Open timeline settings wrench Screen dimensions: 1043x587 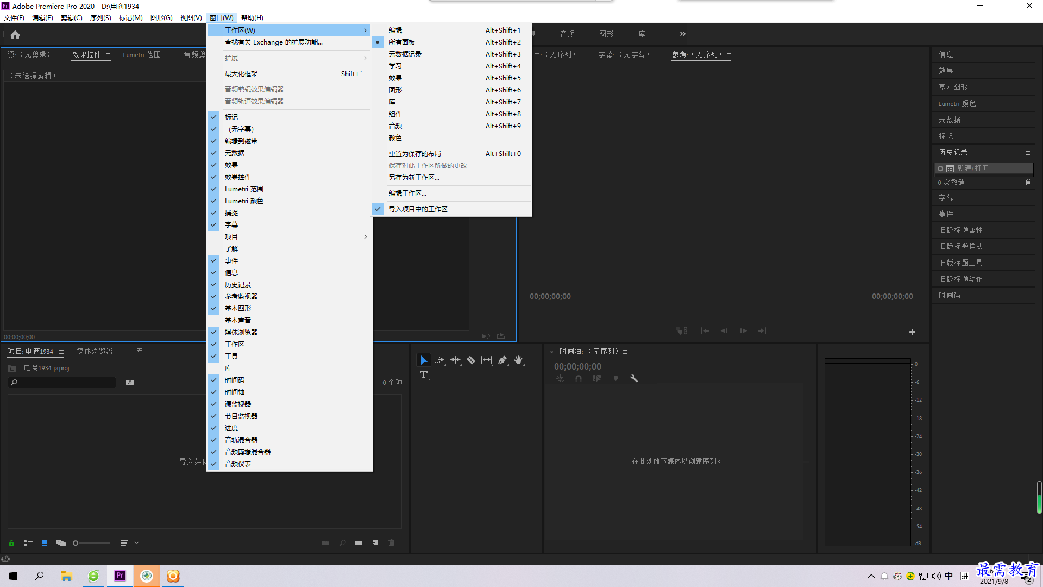click(x=634, y=378)
